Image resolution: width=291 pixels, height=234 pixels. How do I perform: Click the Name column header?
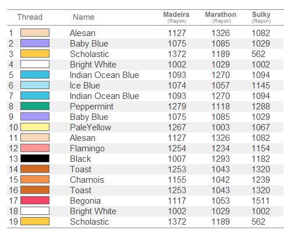coord(84,17)
